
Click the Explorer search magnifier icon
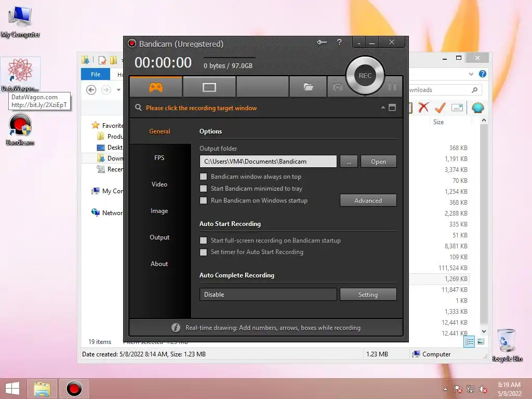coord(474,90)
